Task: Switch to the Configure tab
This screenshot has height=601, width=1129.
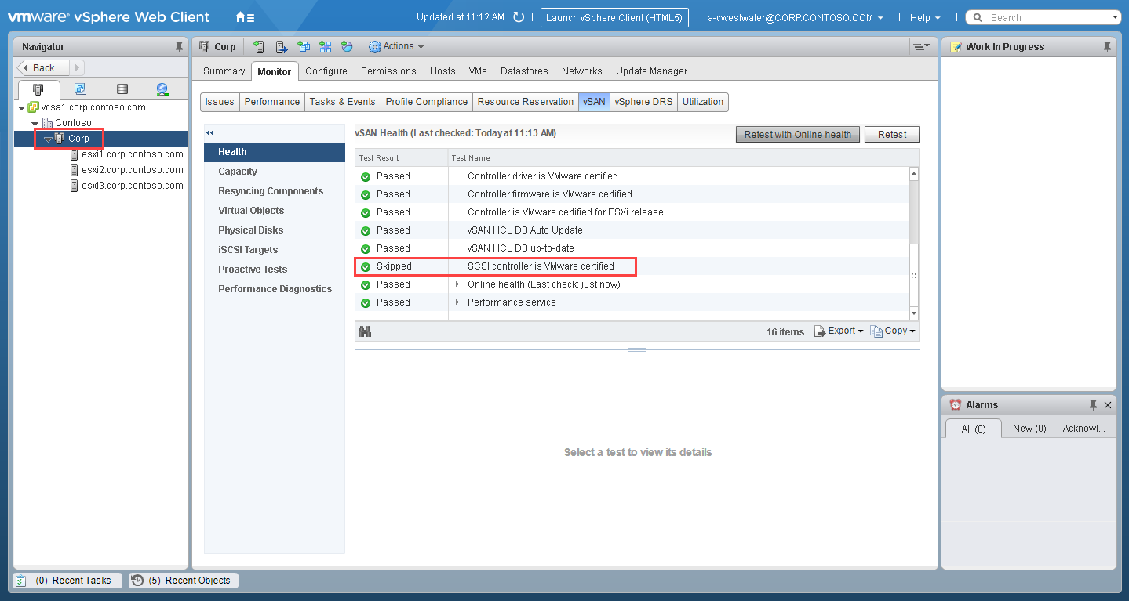Action: pyautogui.click(x=326, y=71)
